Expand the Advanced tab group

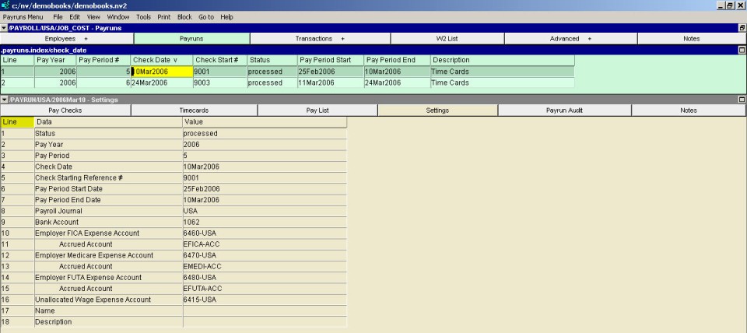pyautogui.click(x=570, y=38)
